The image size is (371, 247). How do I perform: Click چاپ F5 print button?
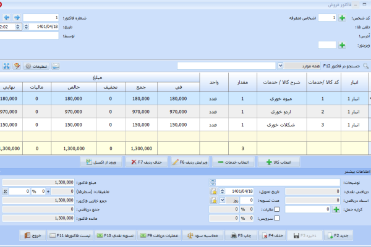point(241,235)
